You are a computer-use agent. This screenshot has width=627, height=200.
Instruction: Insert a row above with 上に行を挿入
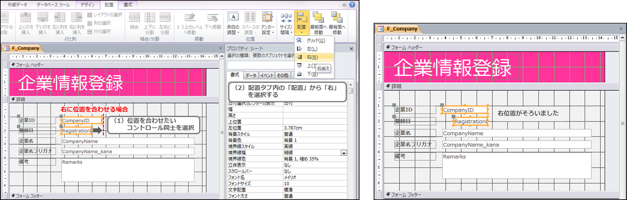coord(25,23)
